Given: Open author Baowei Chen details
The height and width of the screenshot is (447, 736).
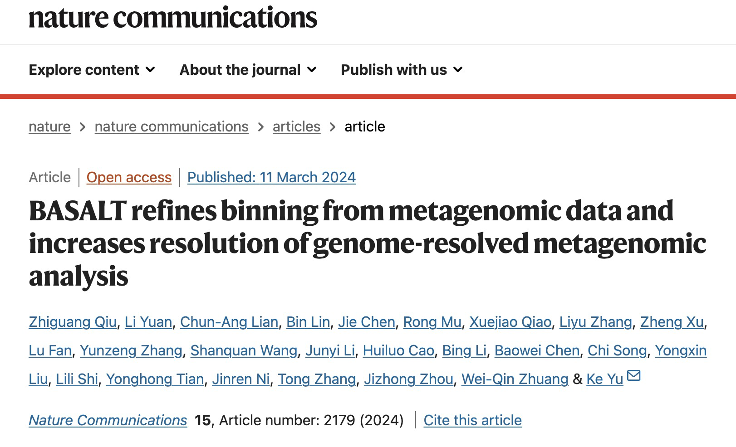Looking at the screenshot, I should 537,350.
